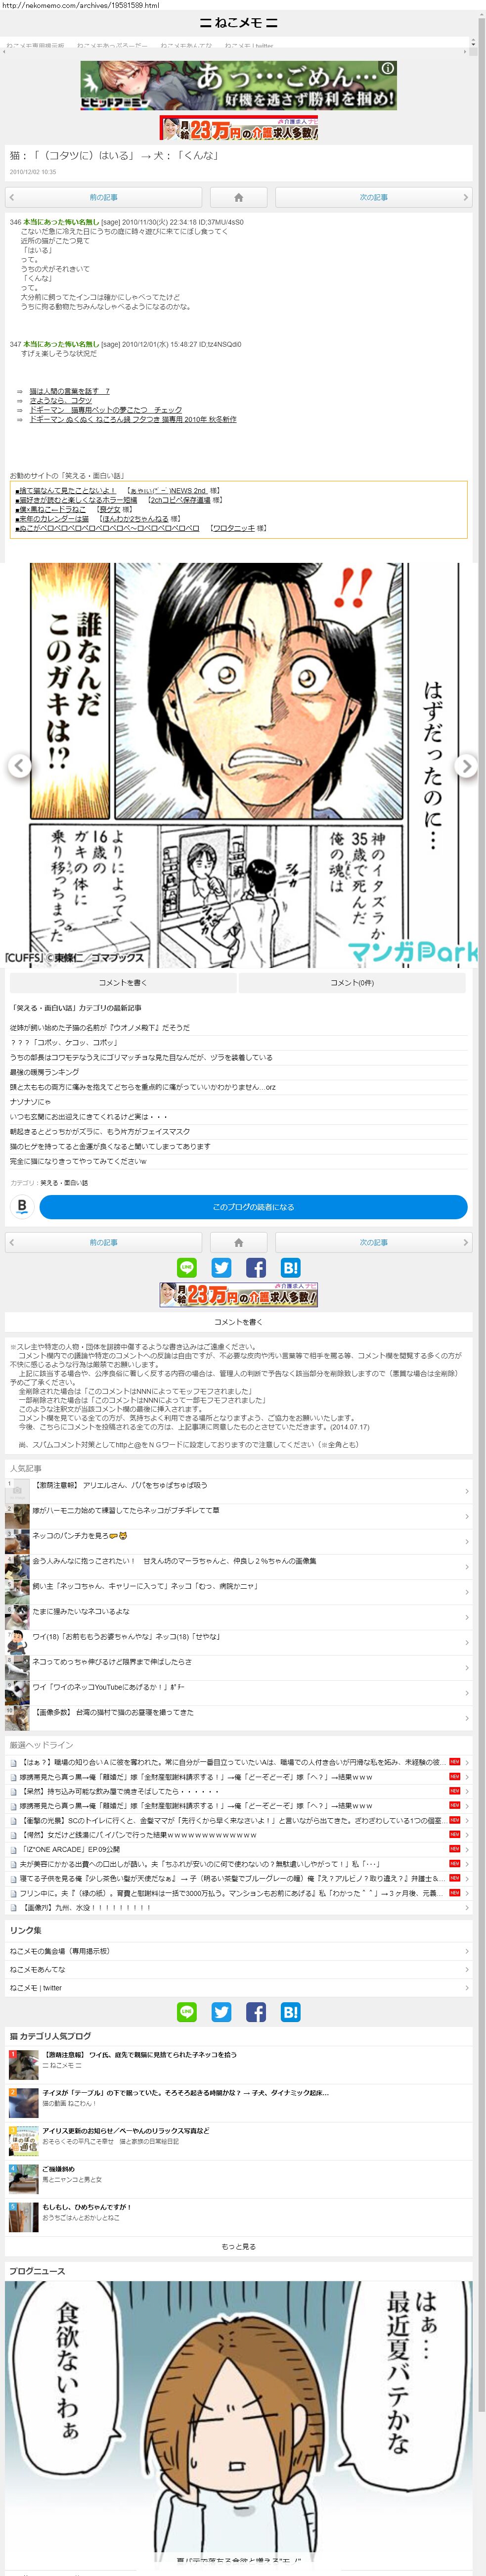Screen dimensions: 486x2576
Task: Open ねこメモあんてな header tab
Action: [x=186, y=46]
